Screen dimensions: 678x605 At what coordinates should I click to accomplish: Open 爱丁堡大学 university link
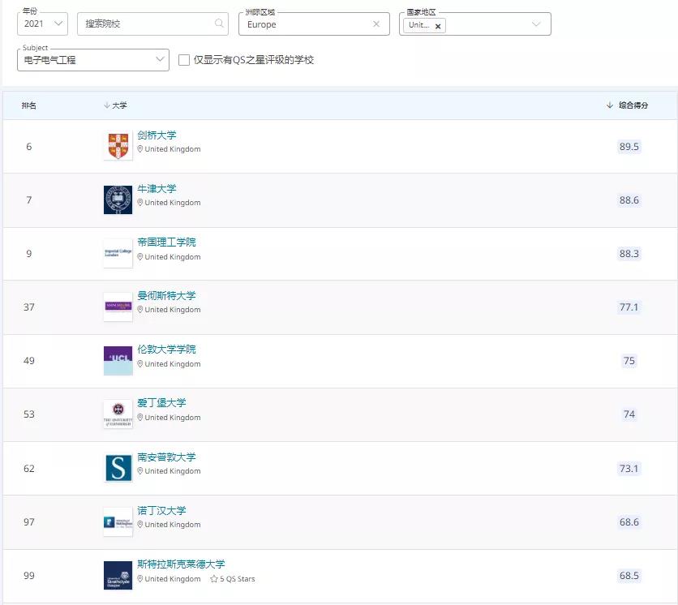(x=161, y=402)
